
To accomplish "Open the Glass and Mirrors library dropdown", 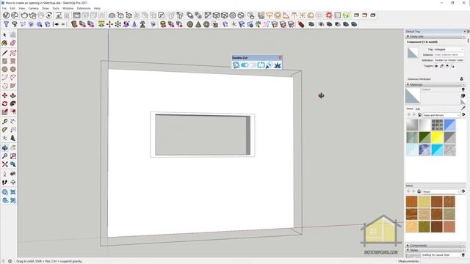I will coord(441,115).
